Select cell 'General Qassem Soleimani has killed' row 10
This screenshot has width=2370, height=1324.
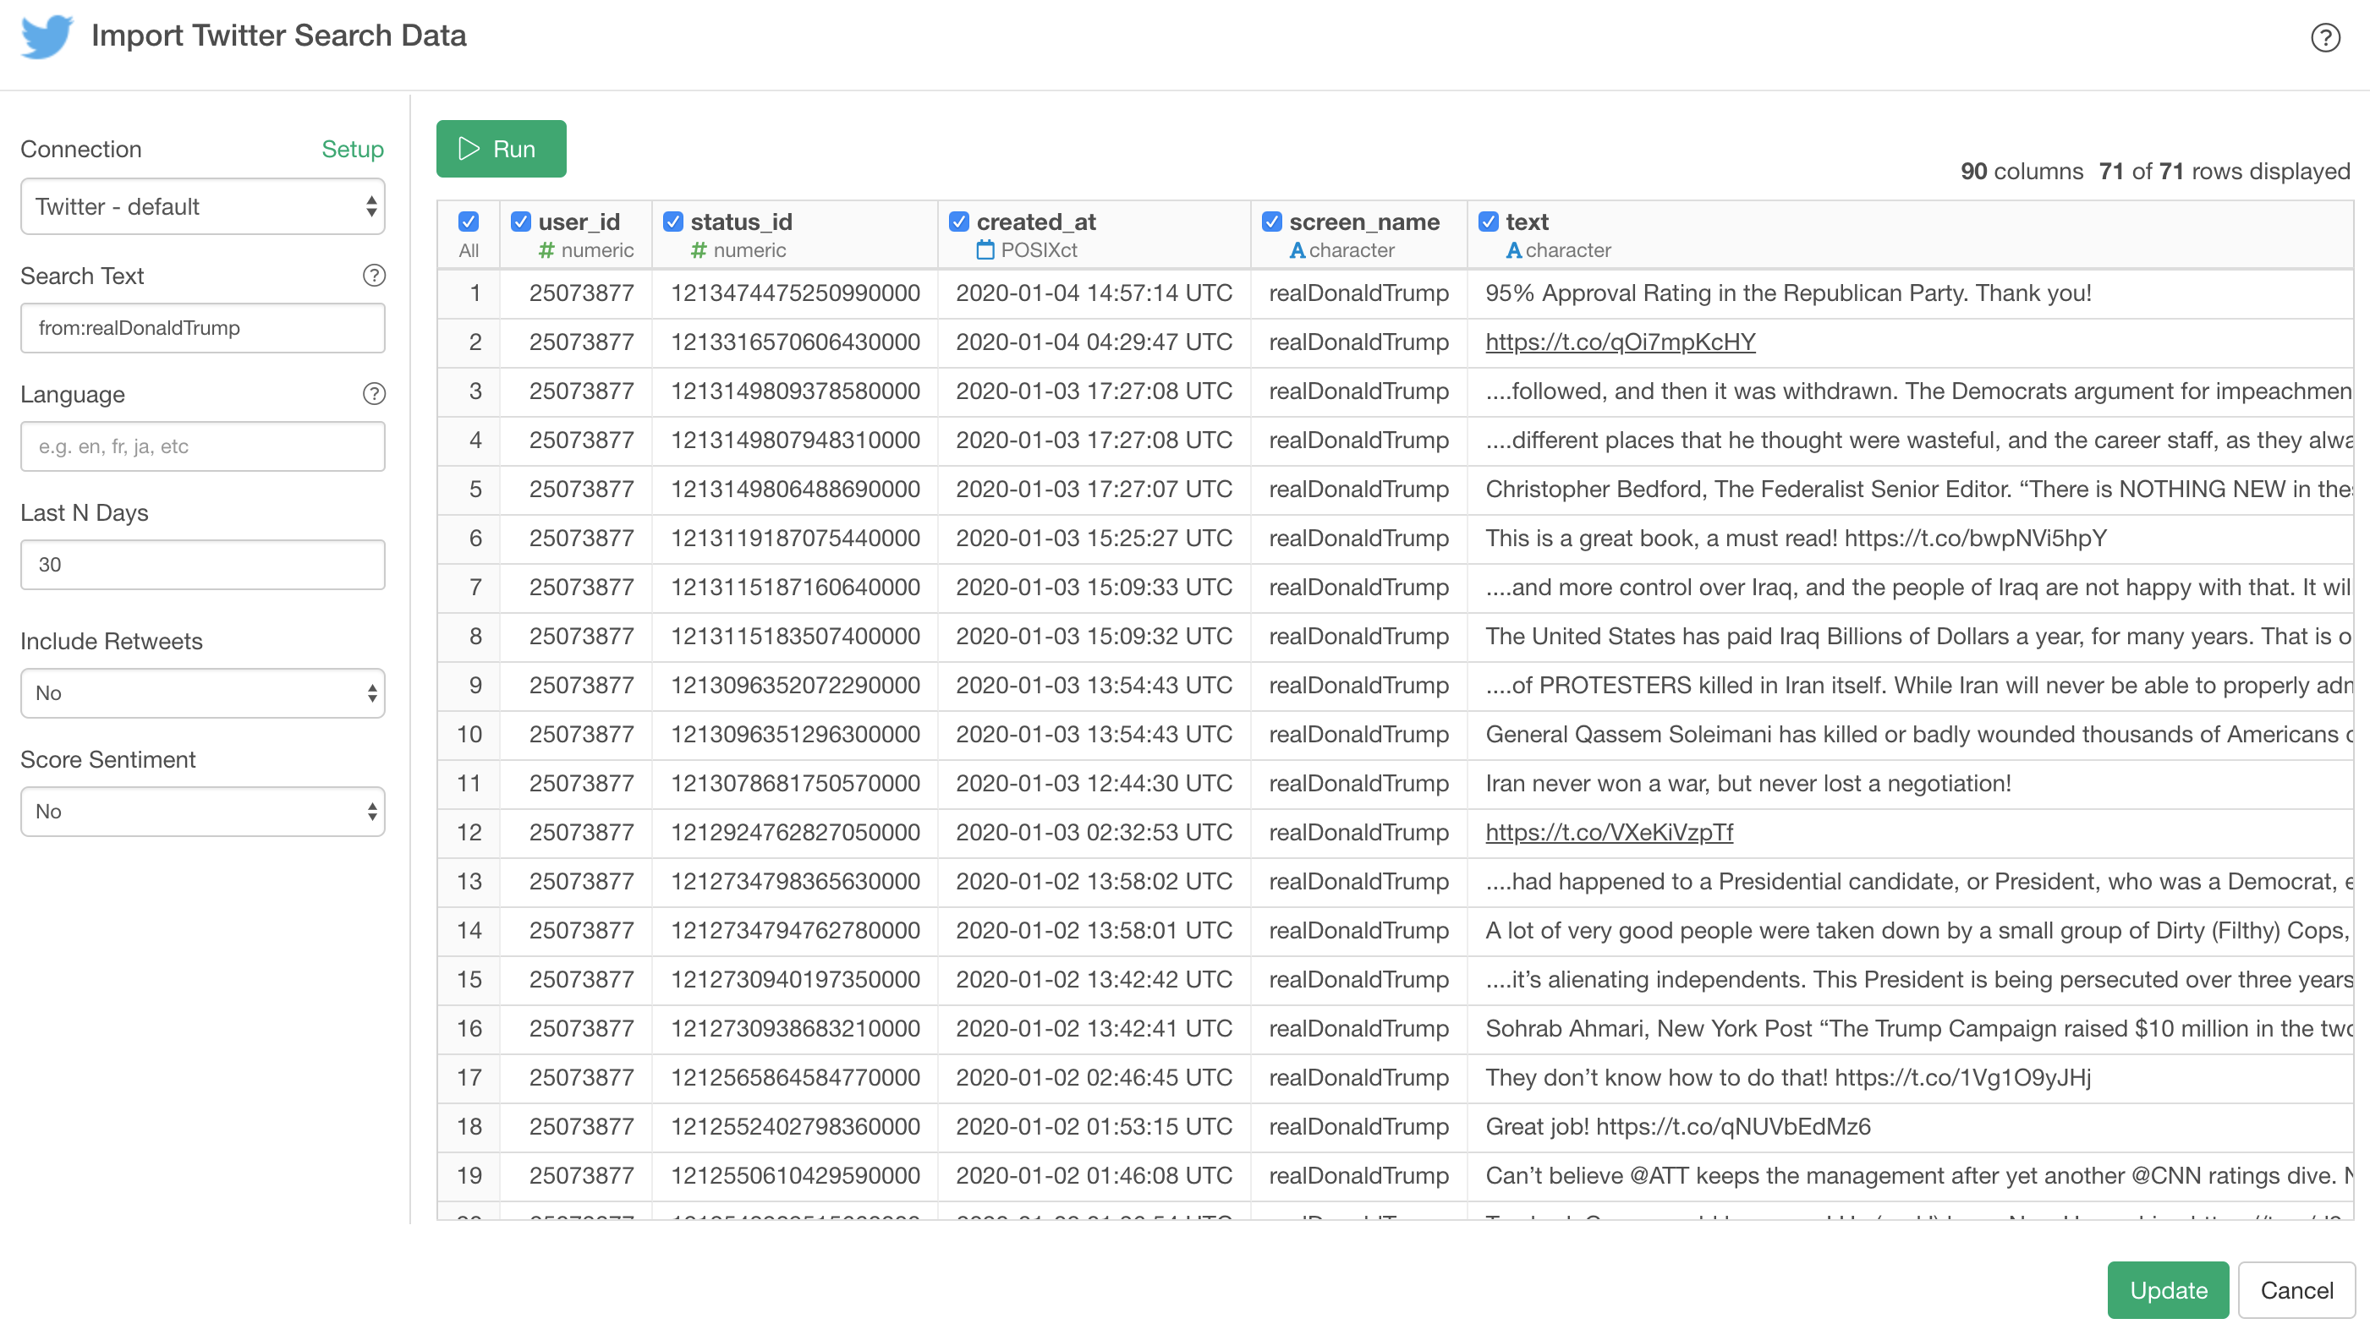coord(1910,735)
